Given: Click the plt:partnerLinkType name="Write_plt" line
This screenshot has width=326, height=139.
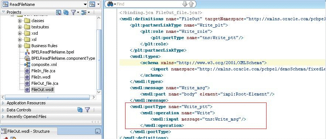Looking at the screenshot, I should point(179,25).
